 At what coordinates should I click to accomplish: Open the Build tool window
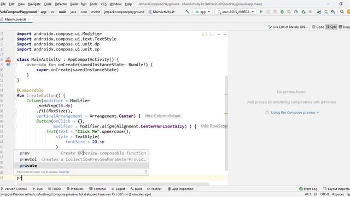pyautogui.click(x=136, y=189)
